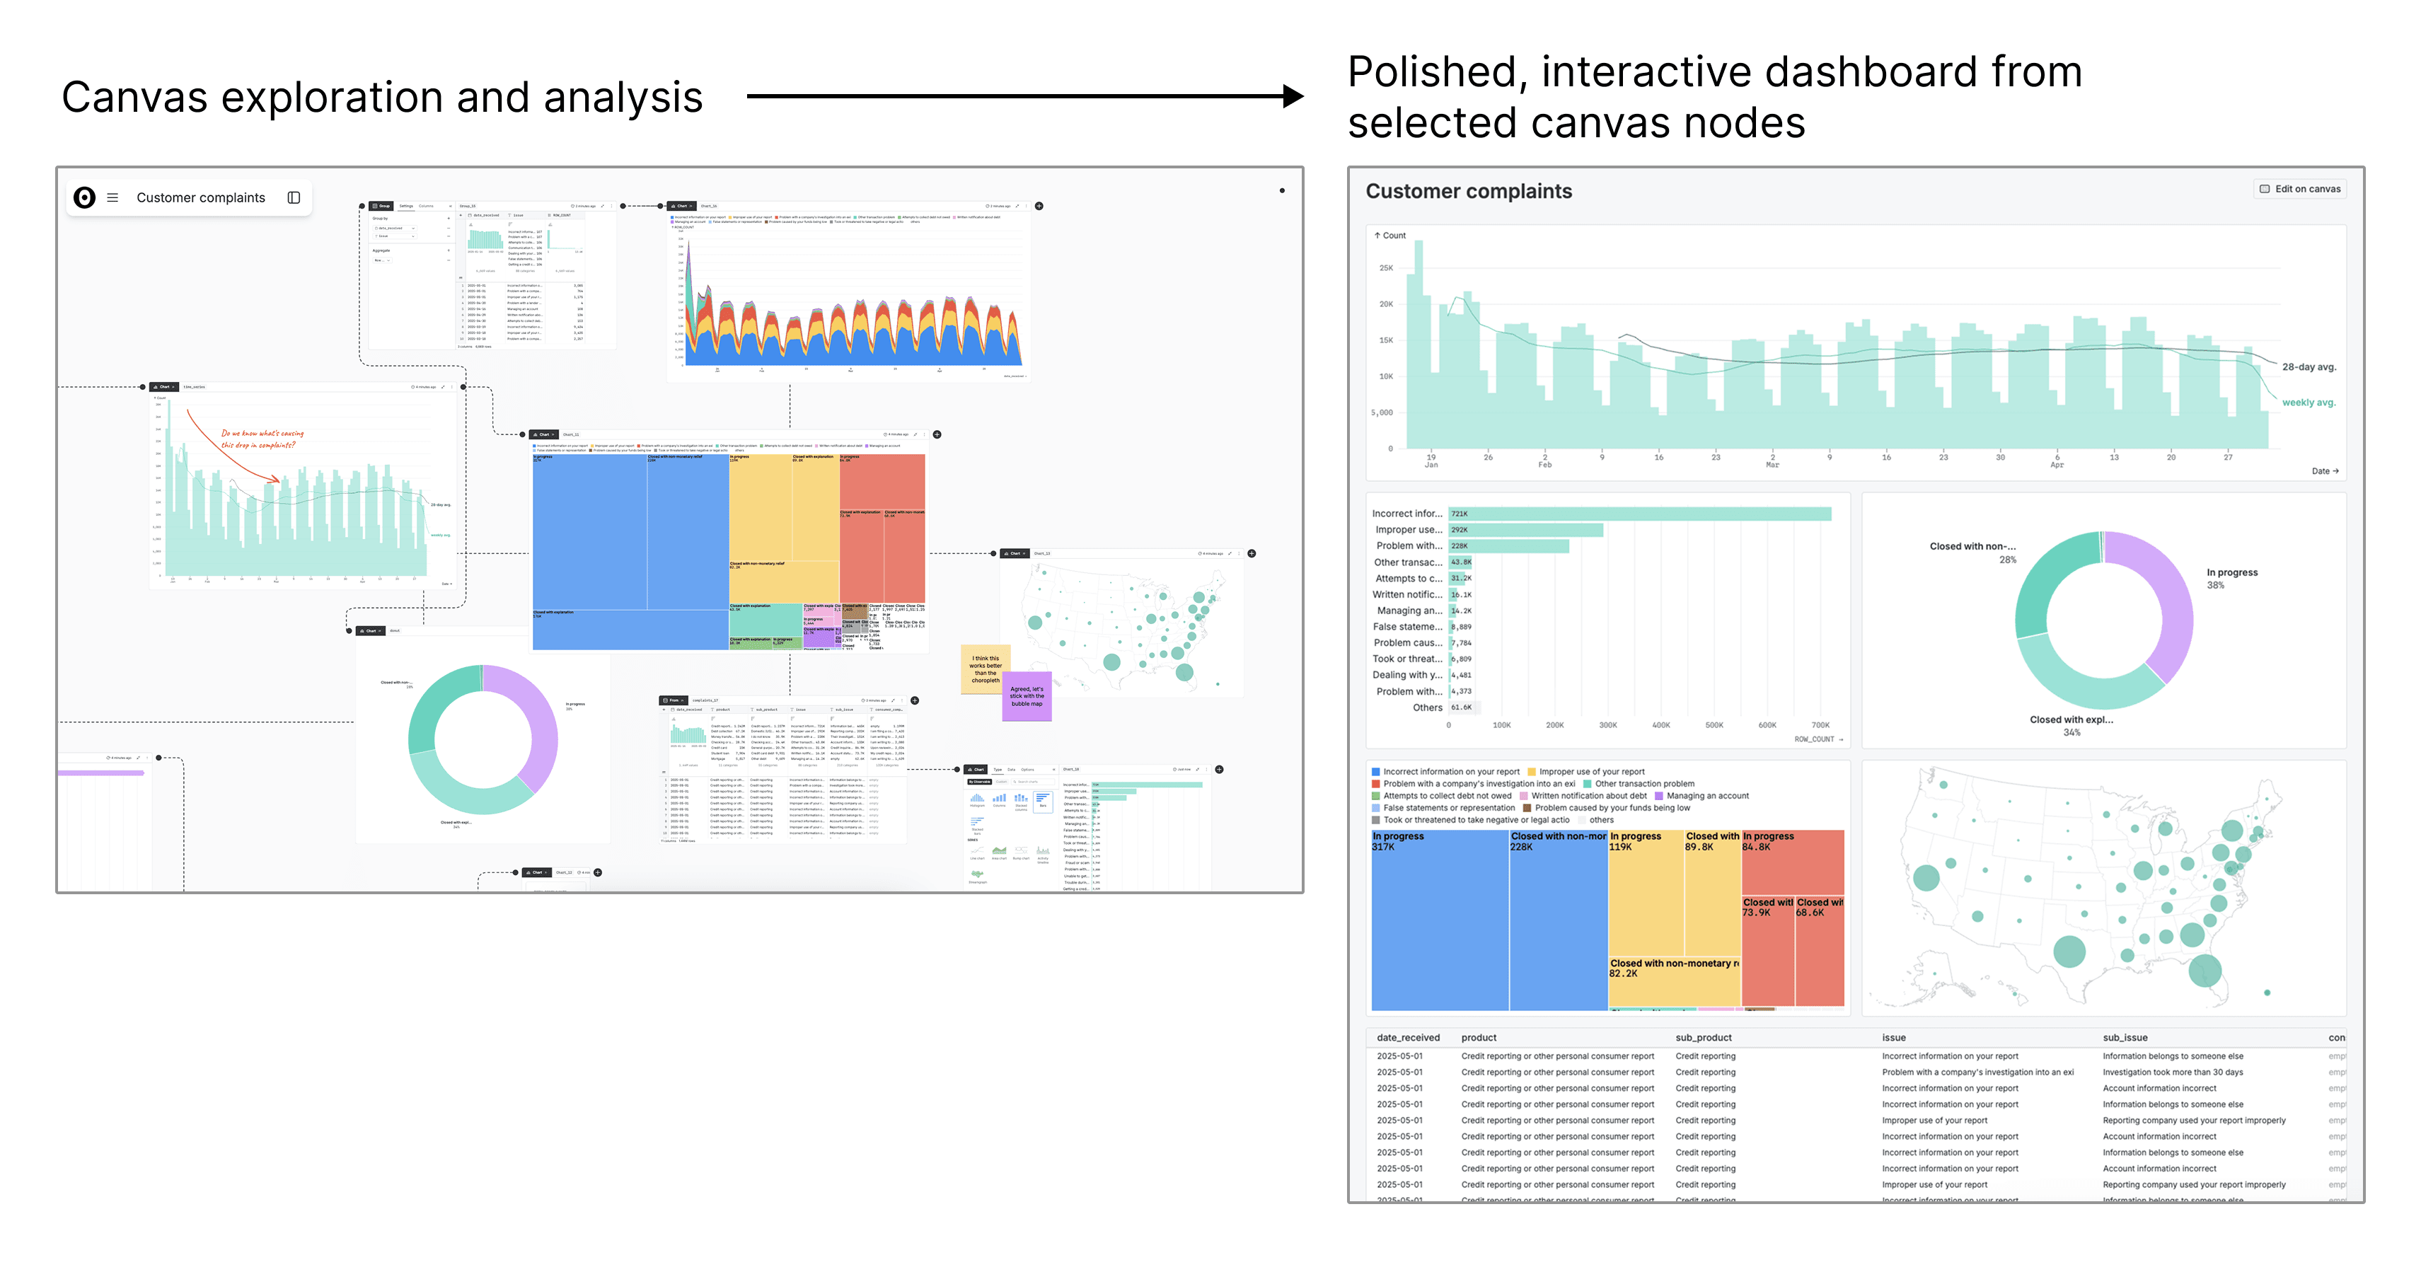Screen dimensions: 2421x1272
Task: Open the Data tab in the Chart node
Action: tap(1012, 770)
